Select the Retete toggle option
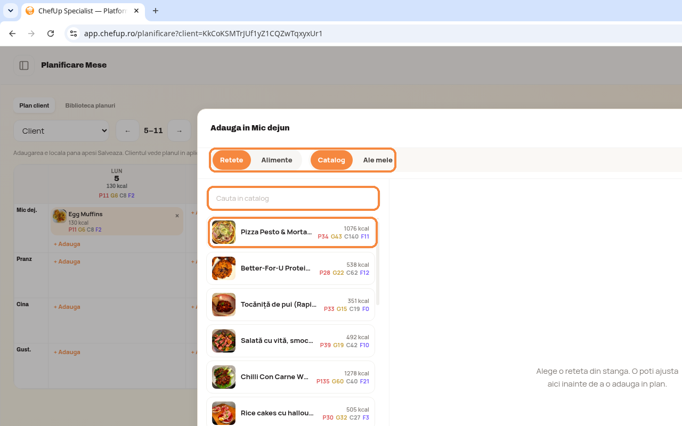The width and height of the screenshot is (682, 426). point(232,160)
